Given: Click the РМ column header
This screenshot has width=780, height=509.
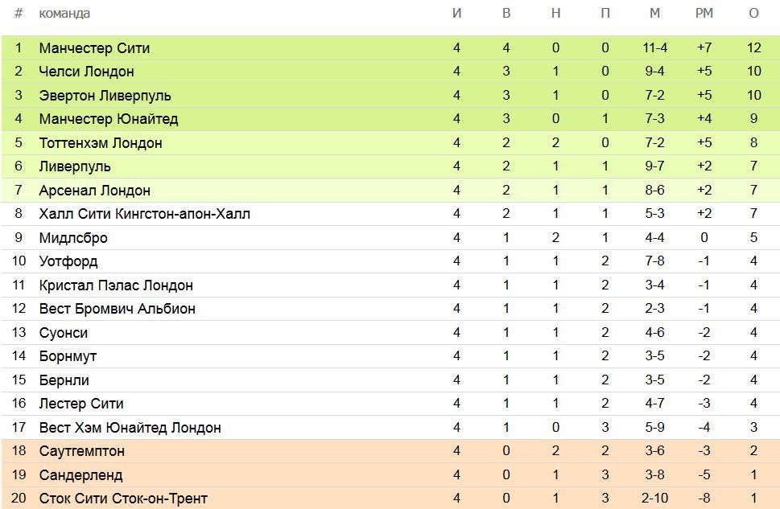Looking at the screenshot, I should (704, 14).
